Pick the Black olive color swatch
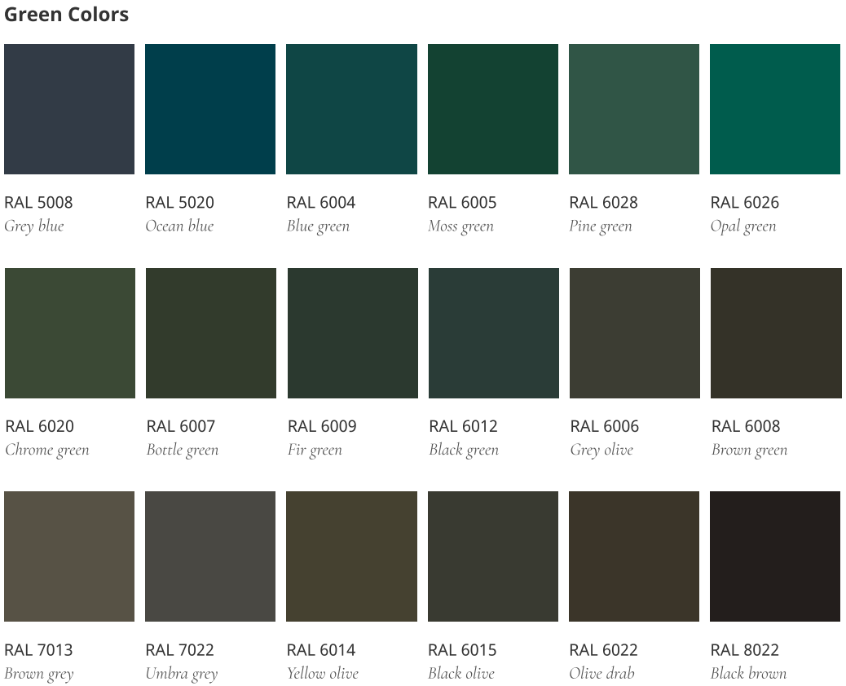Screen dimensions: 846x686 493,556
